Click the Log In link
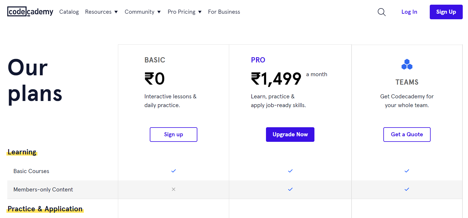Image resolution: width=468 pixels, height=218 pixels. click(409, 12)
